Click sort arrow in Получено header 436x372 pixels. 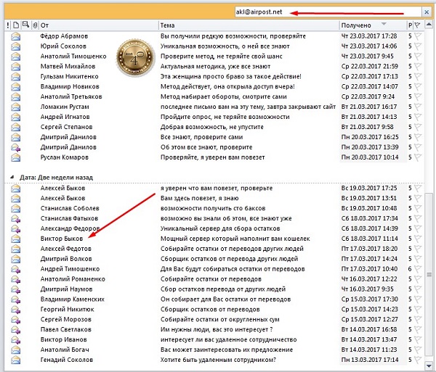[384, 24]
